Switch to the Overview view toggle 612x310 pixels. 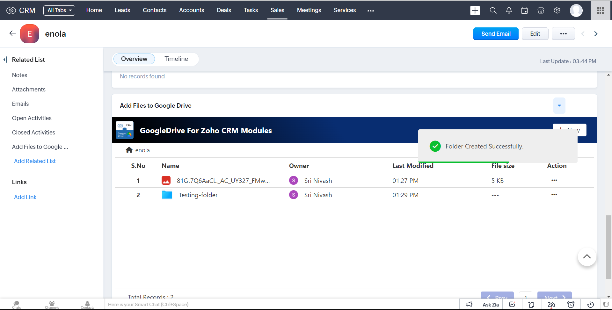pos(134,59)
